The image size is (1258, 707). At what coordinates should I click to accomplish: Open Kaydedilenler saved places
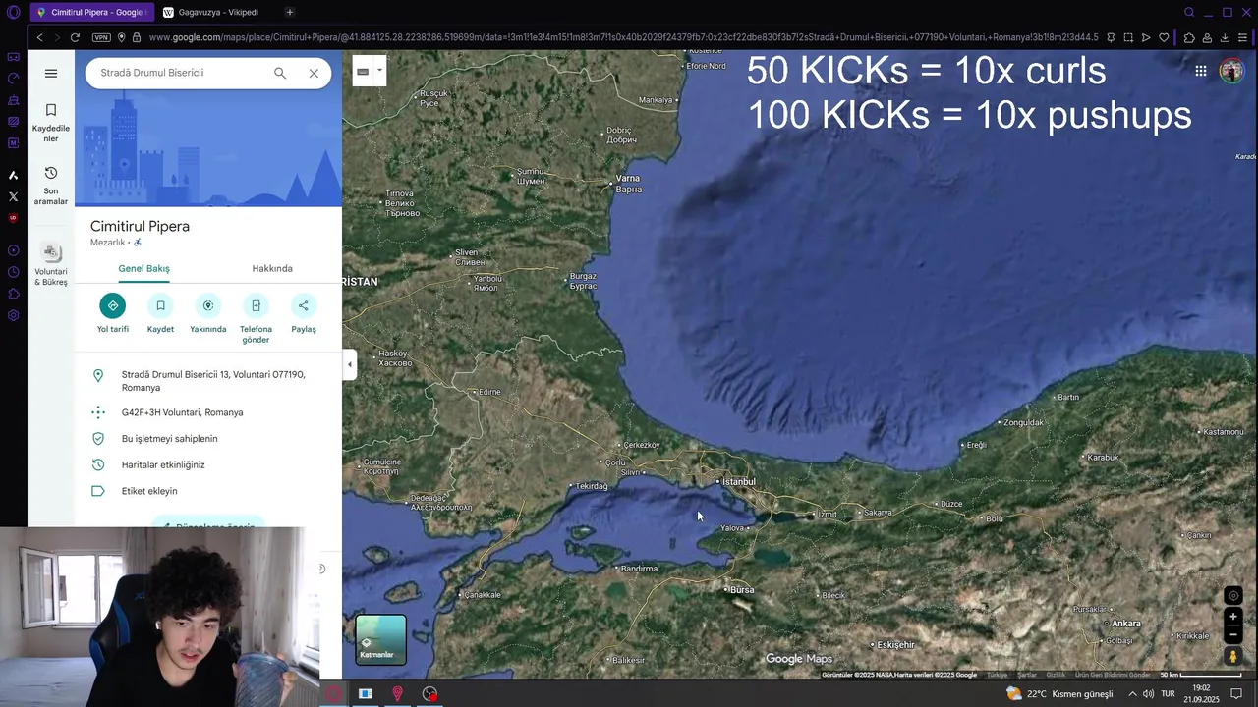51,122
